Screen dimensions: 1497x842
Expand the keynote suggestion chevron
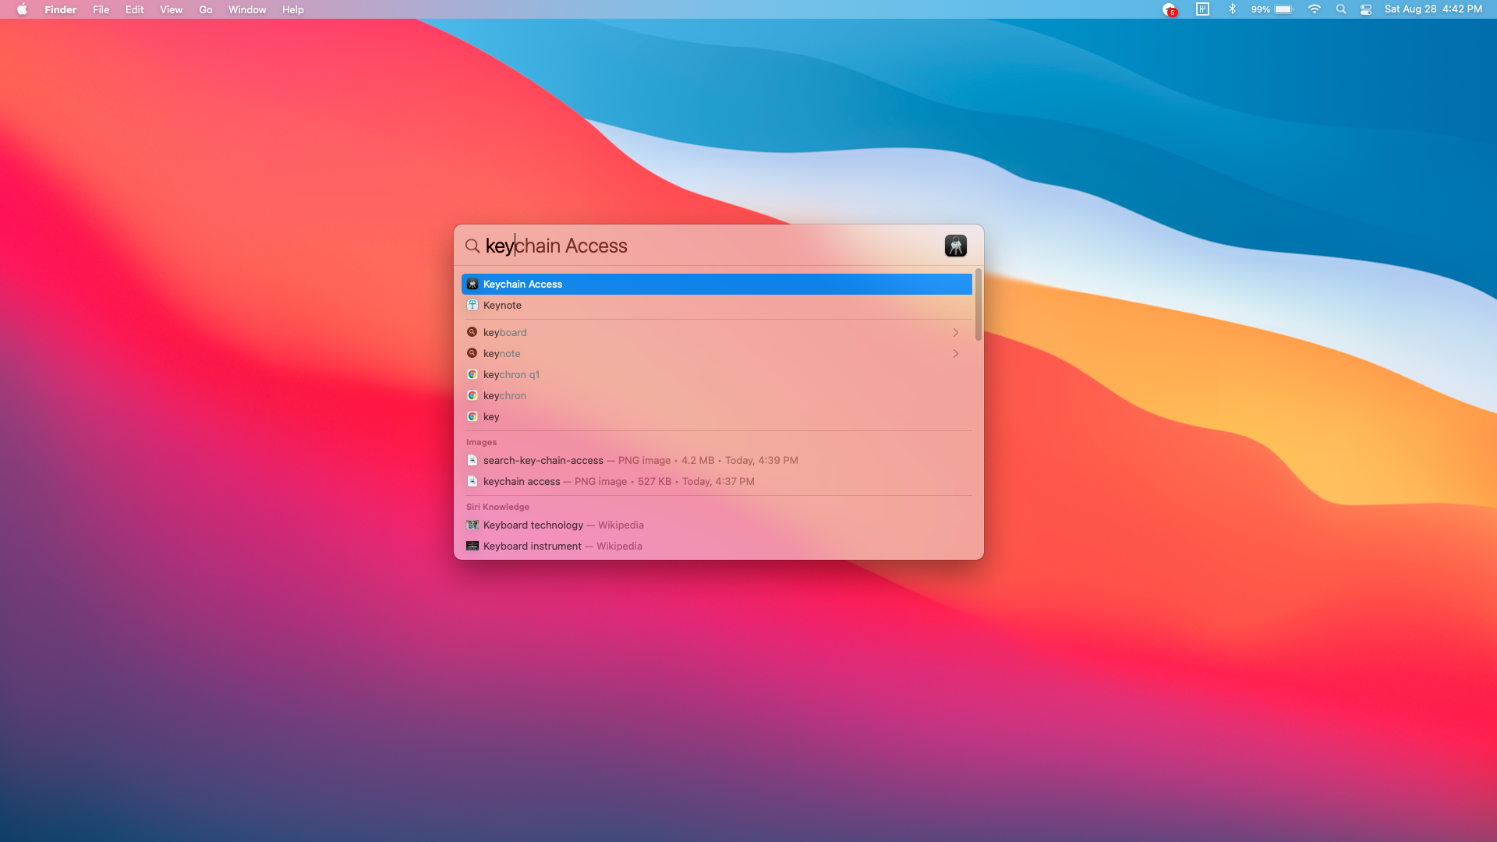click(955, 353)
